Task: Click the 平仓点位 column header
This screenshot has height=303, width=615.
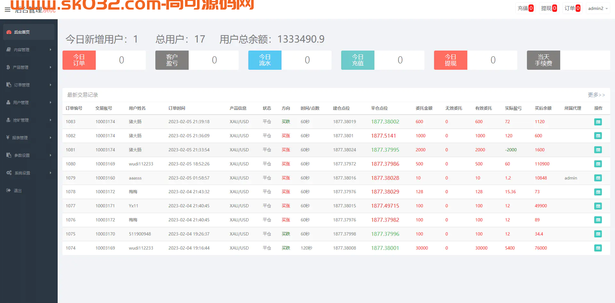Action: 379,108
